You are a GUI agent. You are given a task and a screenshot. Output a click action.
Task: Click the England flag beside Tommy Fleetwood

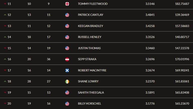coord(67,4)
